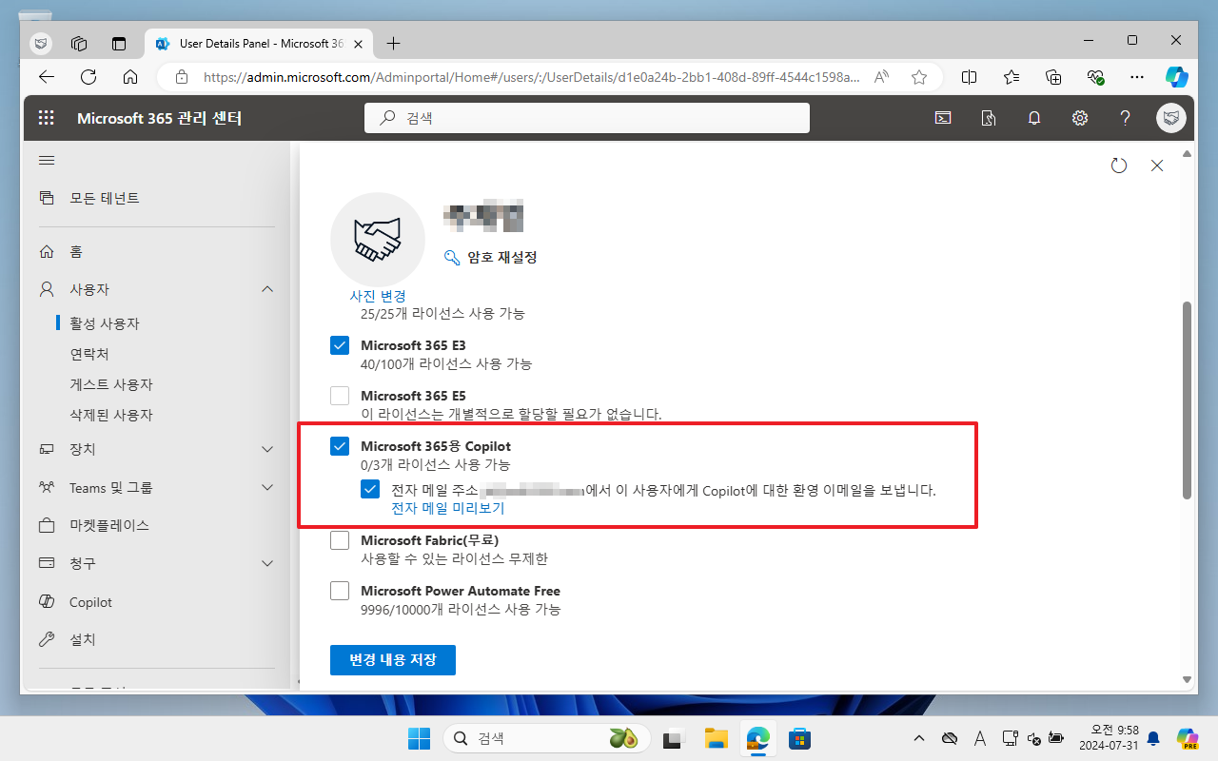Add page to favorites star icon
This screenshot has width=1218, height=761.
pyautogui.click(x=918, y=77)
